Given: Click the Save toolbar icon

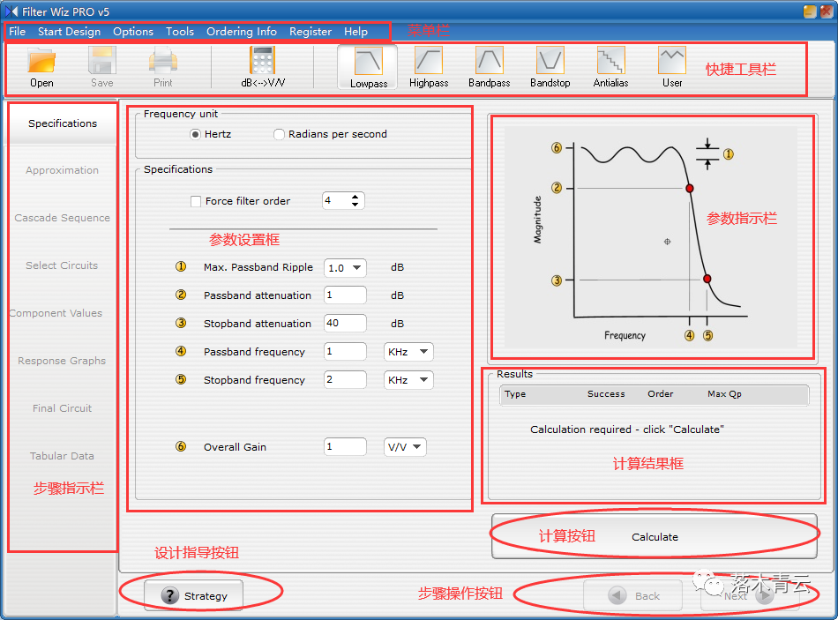Looking at the screenshot, I should coord(101,67).
